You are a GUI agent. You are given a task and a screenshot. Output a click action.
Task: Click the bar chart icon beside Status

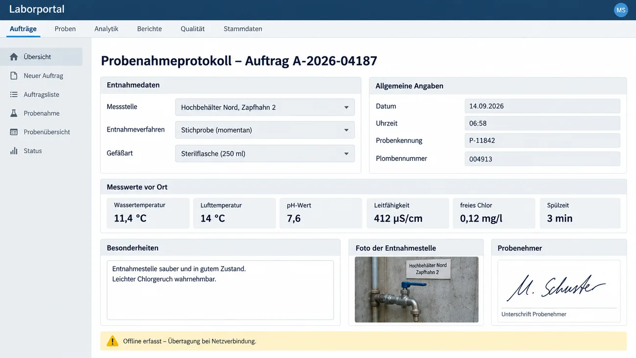[x=14, y=151]
